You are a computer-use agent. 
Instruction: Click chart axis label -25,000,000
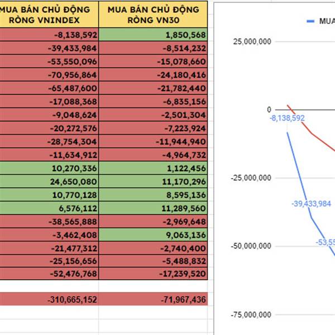click(x=251, y=178)
